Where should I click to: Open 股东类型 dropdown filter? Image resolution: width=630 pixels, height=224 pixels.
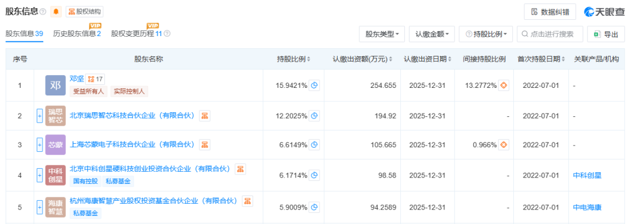[x=381, y=34]
